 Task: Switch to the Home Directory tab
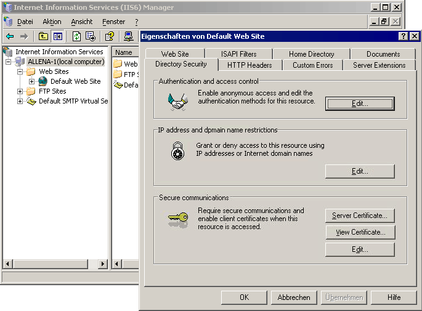coord(311,54)
